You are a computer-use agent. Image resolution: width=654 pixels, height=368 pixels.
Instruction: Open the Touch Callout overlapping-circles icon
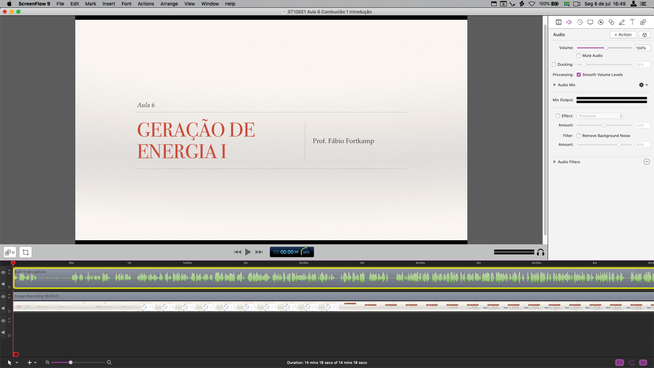(611, 22)
